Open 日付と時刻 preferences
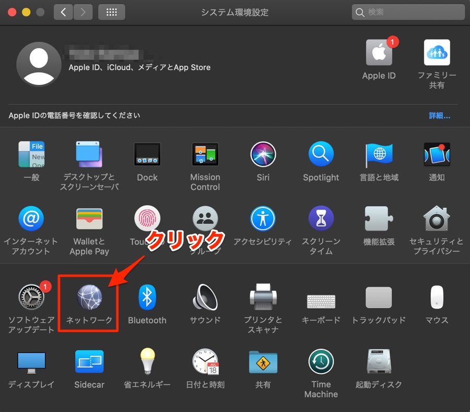 [x=206, y=361]
